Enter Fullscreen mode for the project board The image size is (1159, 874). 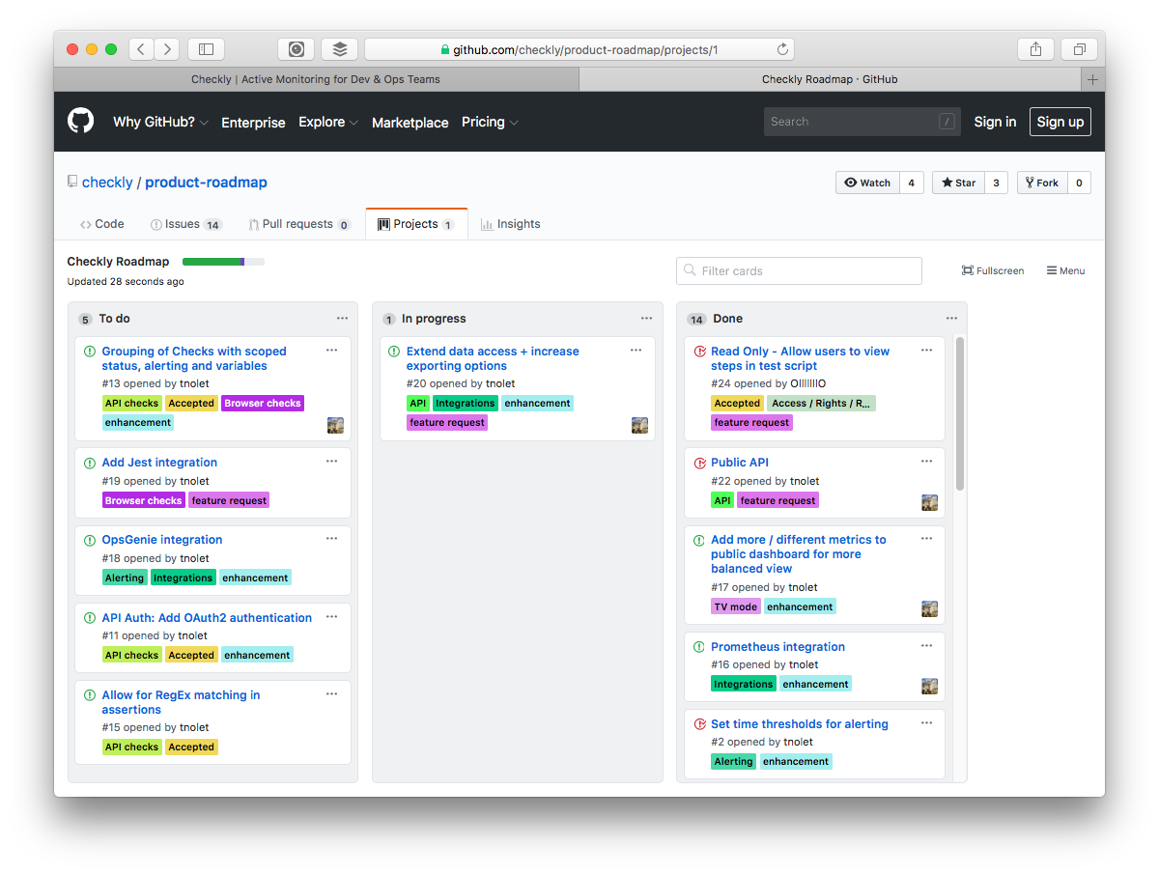click(x=993, y=270)
